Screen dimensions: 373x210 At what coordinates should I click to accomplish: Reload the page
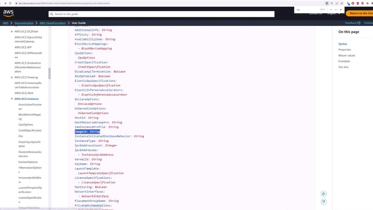pos(10,3)
